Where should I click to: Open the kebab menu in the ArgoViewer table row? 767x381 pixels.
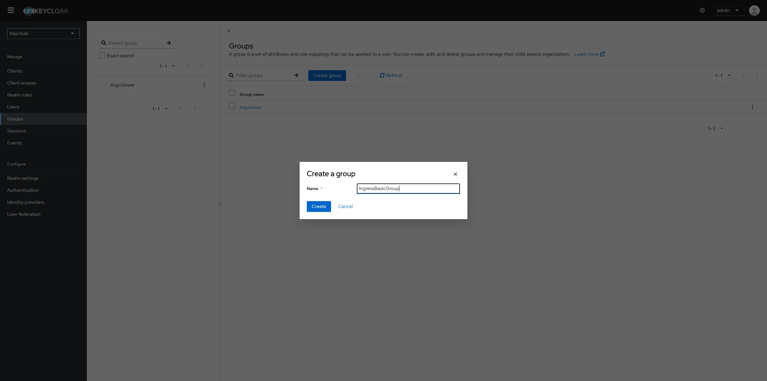(x=753, y=107)
